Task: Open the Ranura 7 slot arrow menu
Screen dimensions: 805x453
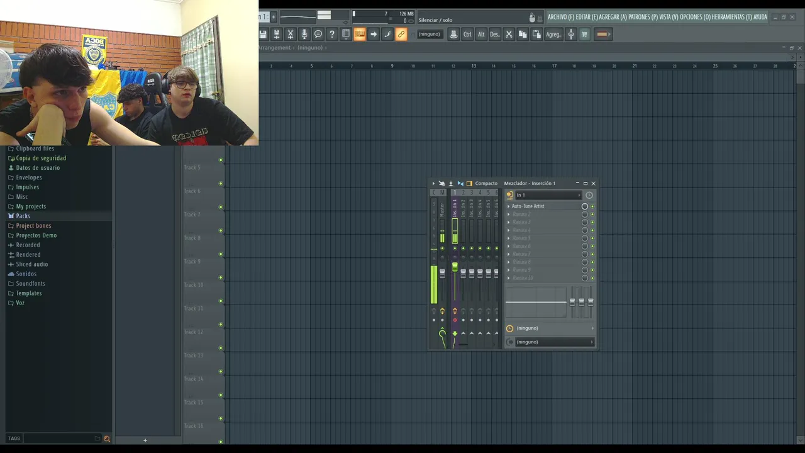Action: [x=509, y=254]
